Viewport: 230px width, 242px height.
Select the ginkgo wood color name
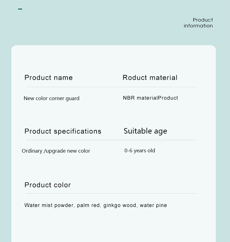coord(120,205)
